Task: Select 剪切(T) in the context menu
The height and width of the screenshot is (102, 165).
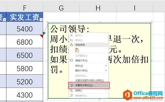Action: 79,36
